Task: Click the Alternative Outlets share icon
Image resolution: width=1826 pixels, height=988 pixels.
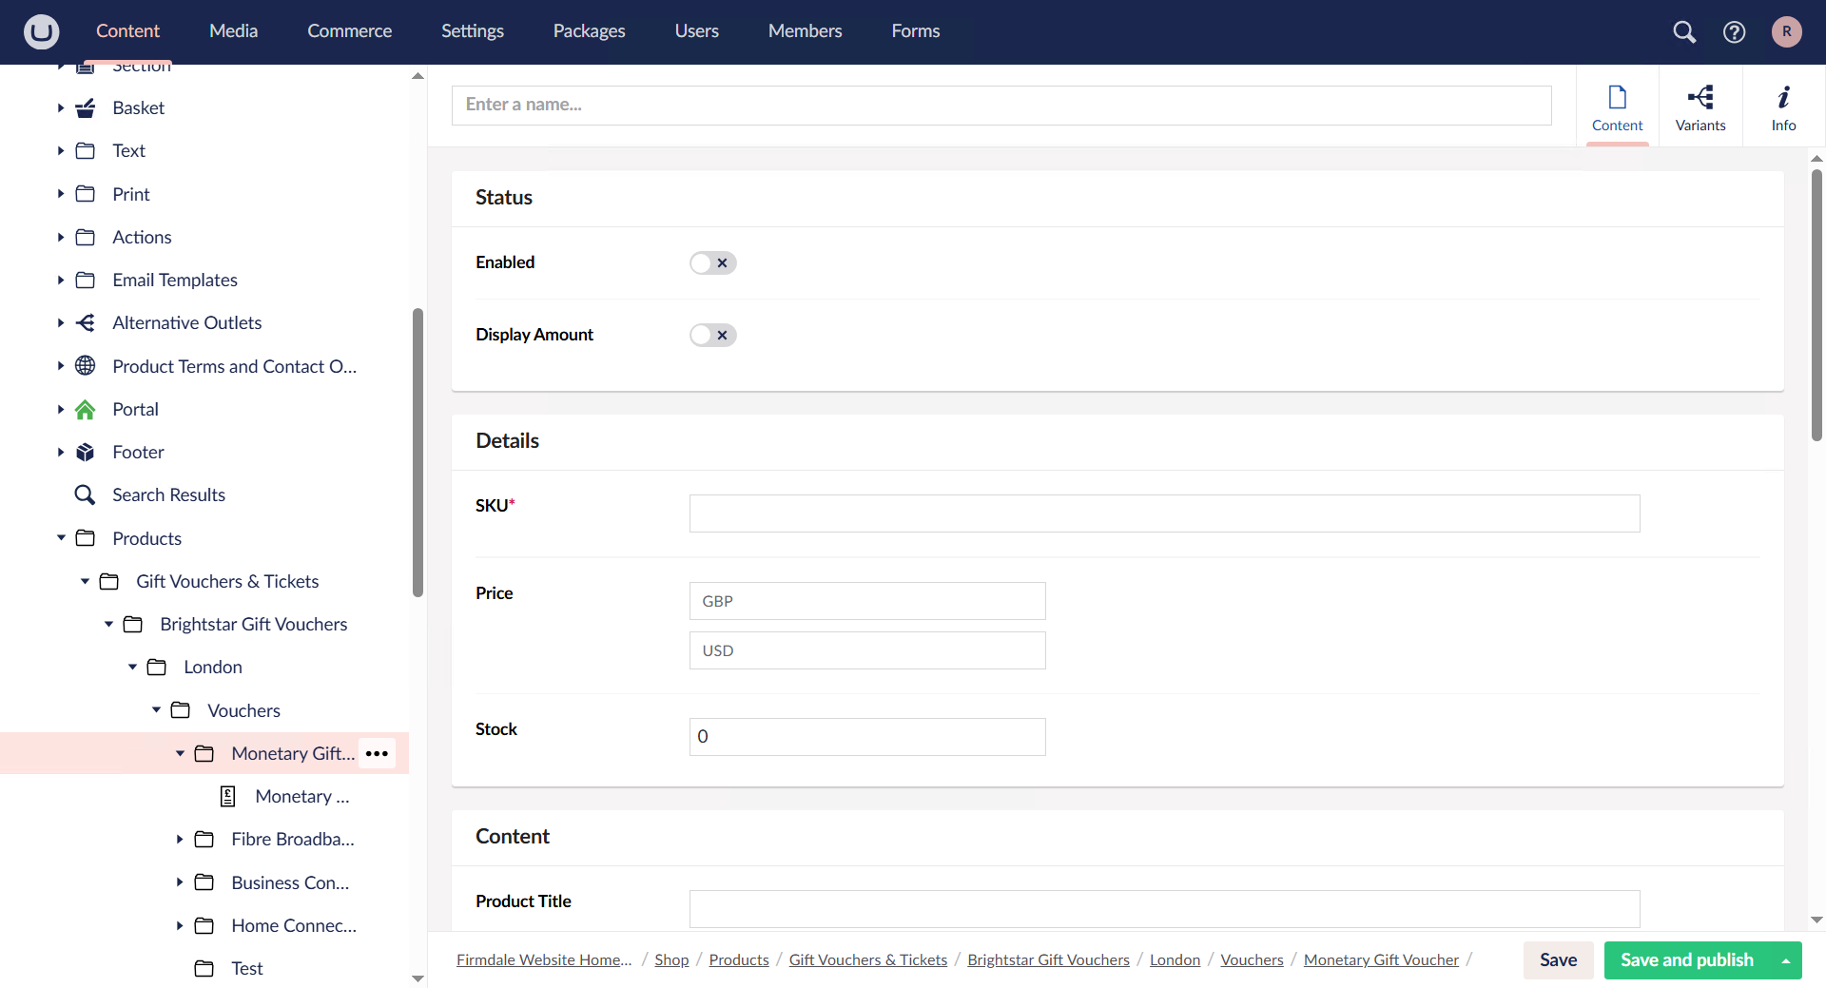Action: [86, 322]
